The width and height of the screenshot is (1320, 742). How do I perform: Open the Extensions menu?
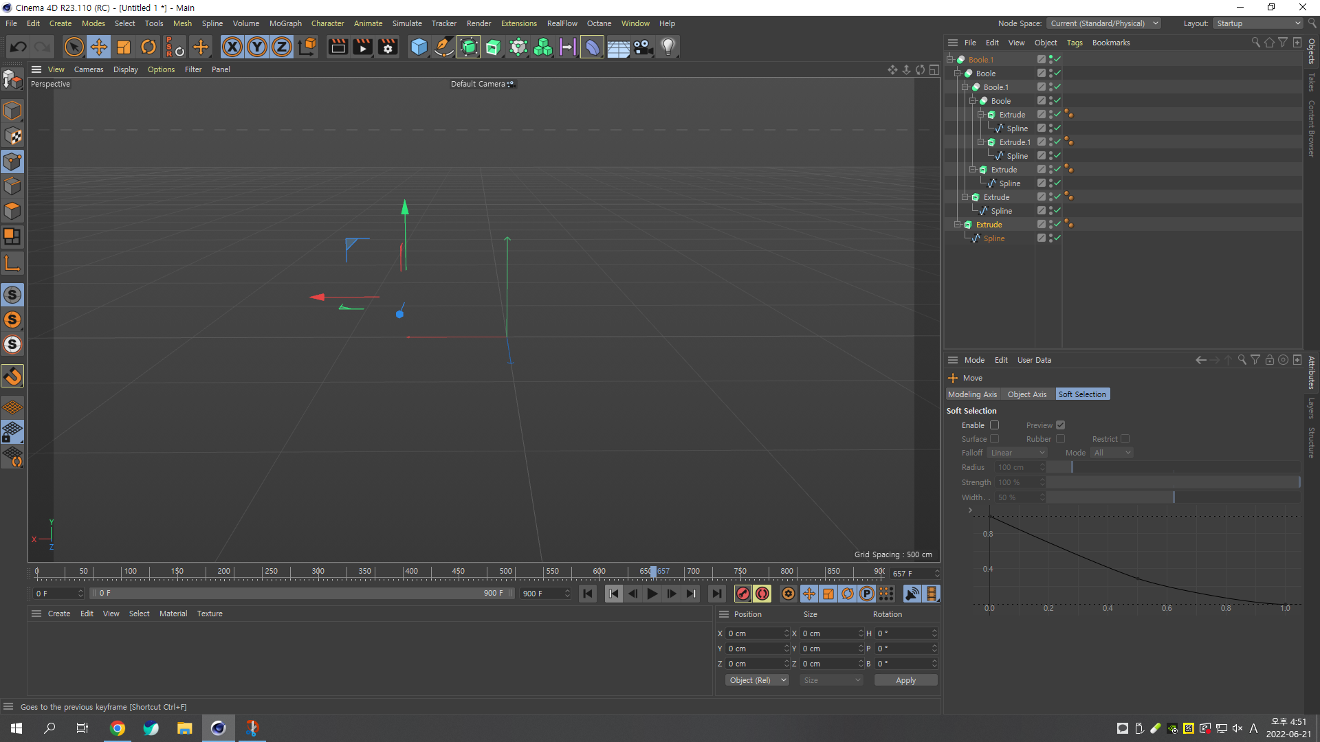pos(518,23)
